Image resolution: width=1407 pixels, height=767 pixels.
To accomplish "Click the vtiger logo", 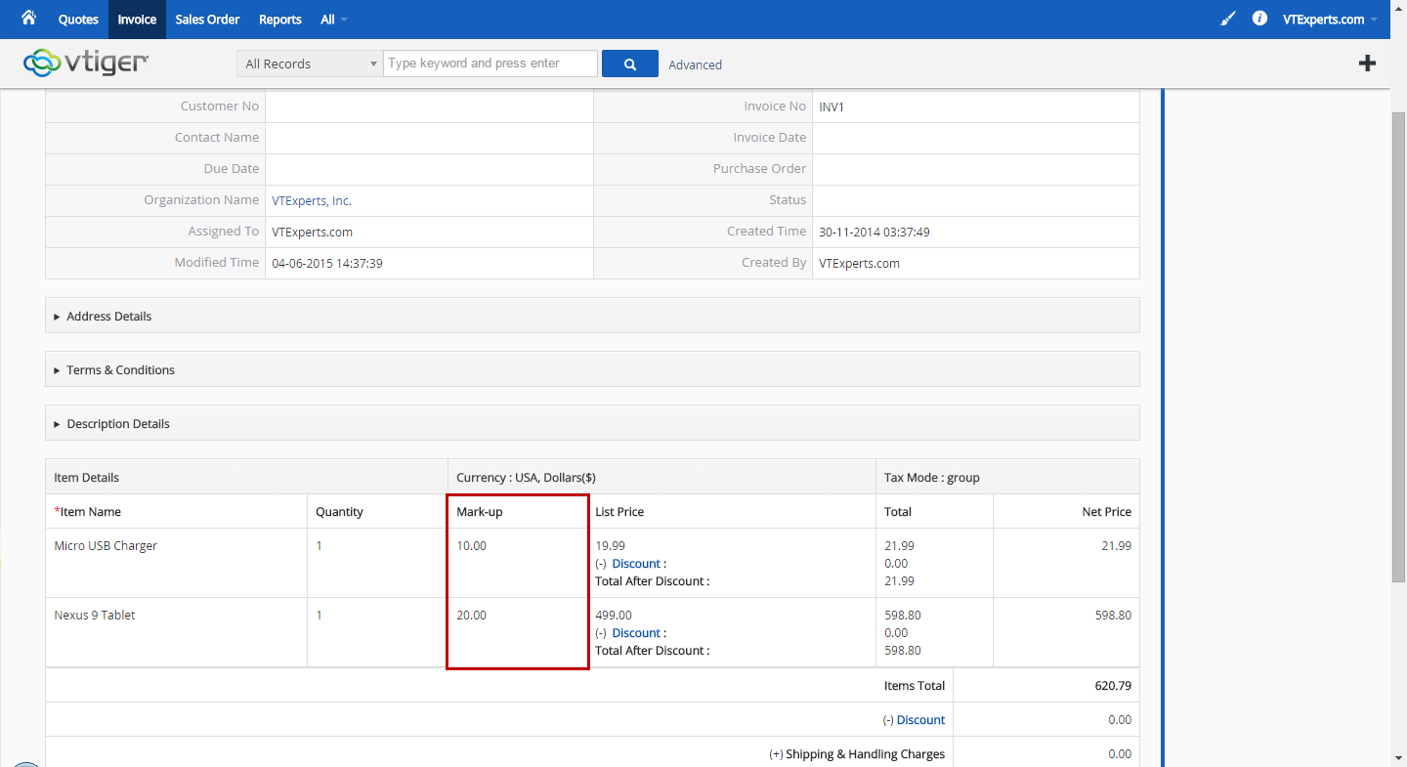I will [86, 63].
